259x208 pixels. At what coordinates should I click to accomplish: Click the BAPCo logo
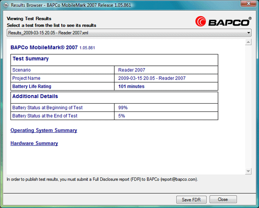click(223, 21)
